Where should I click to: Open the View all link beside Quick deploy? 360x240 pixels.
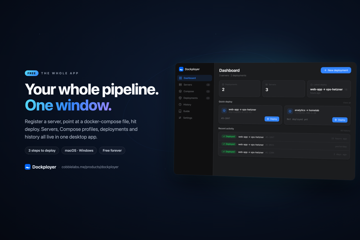click(x=347, y=103)
